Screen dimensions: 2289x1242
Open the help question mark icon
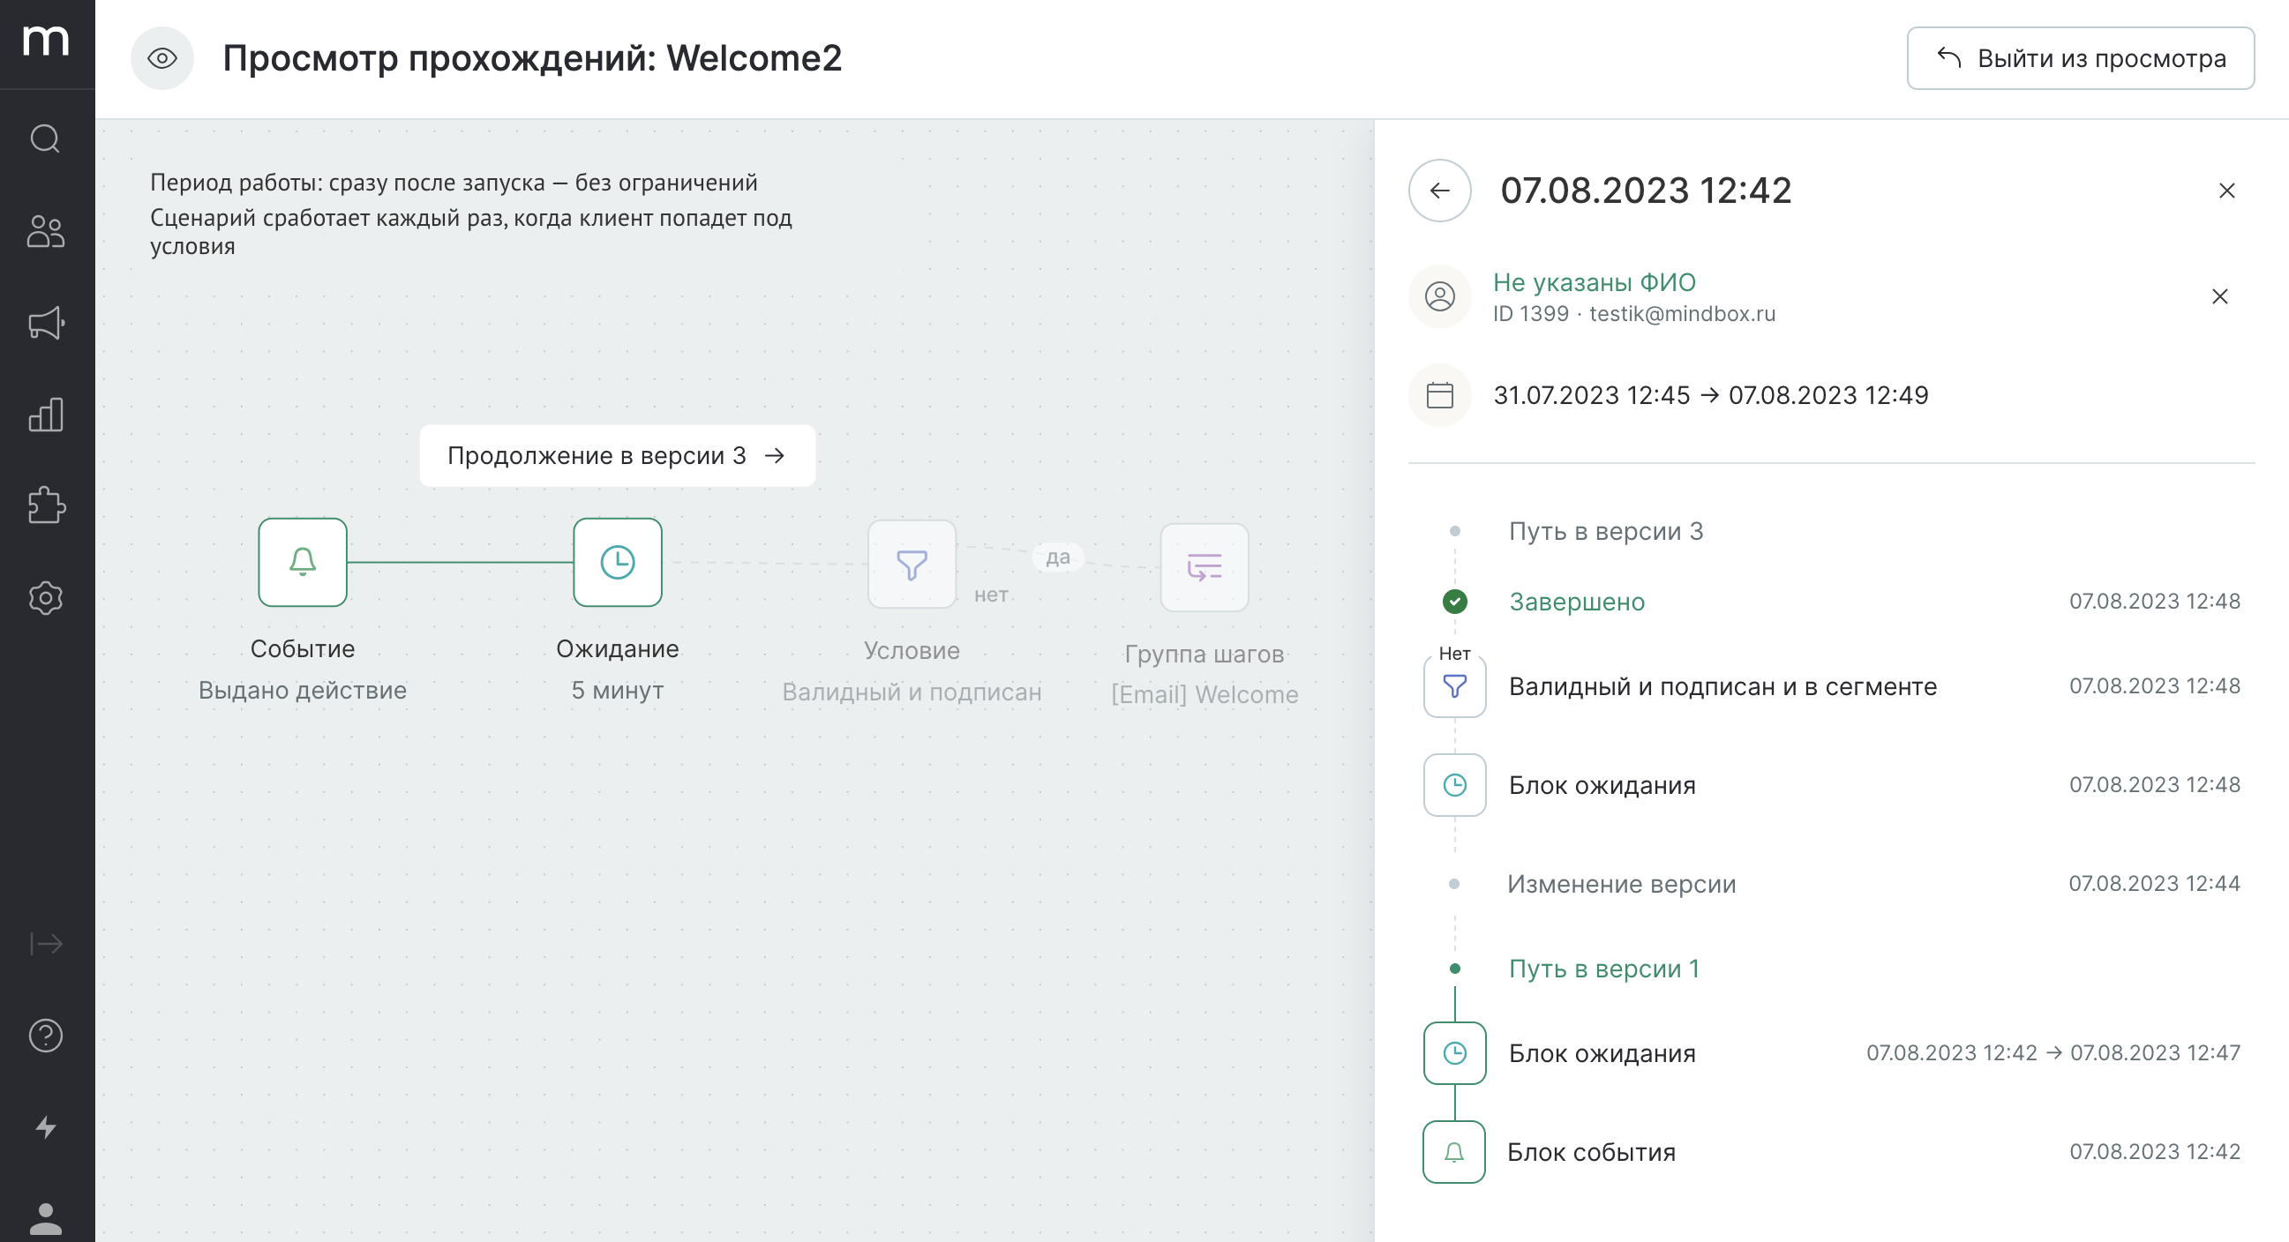click(45, 1036)
